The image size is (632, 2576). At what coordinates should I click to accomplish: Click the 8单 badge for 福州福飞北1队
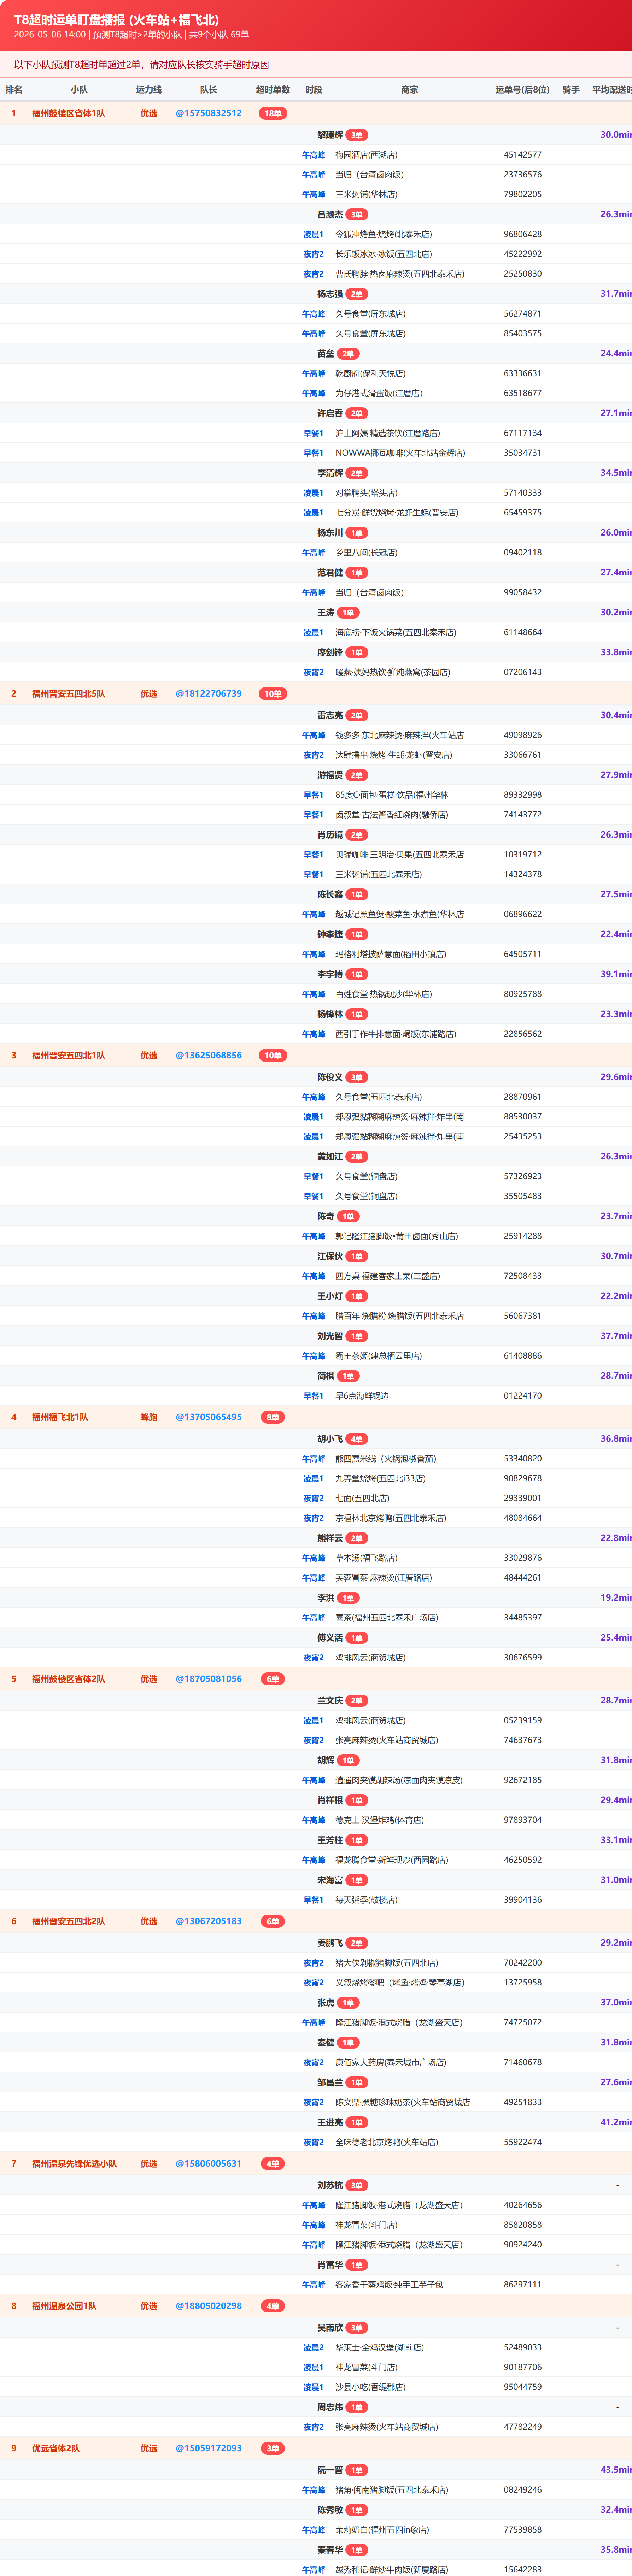[273, 1417]
